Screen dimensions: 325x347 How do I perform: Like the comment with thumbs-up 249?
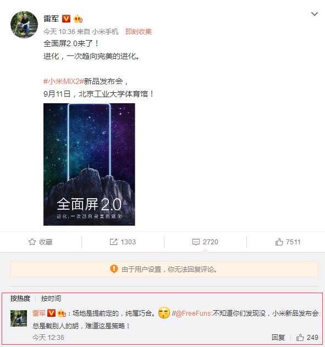point(300,337)
